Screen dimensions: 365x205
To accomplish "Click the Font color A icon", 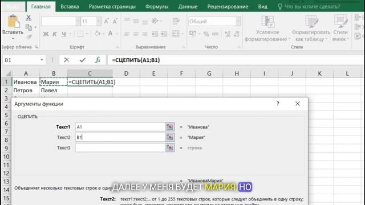I will point(110,34).
